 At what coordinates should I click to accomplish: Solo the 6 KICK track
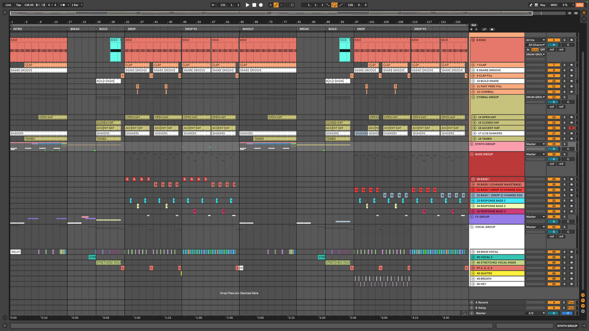pyautogui.click(x=564, y=40)
